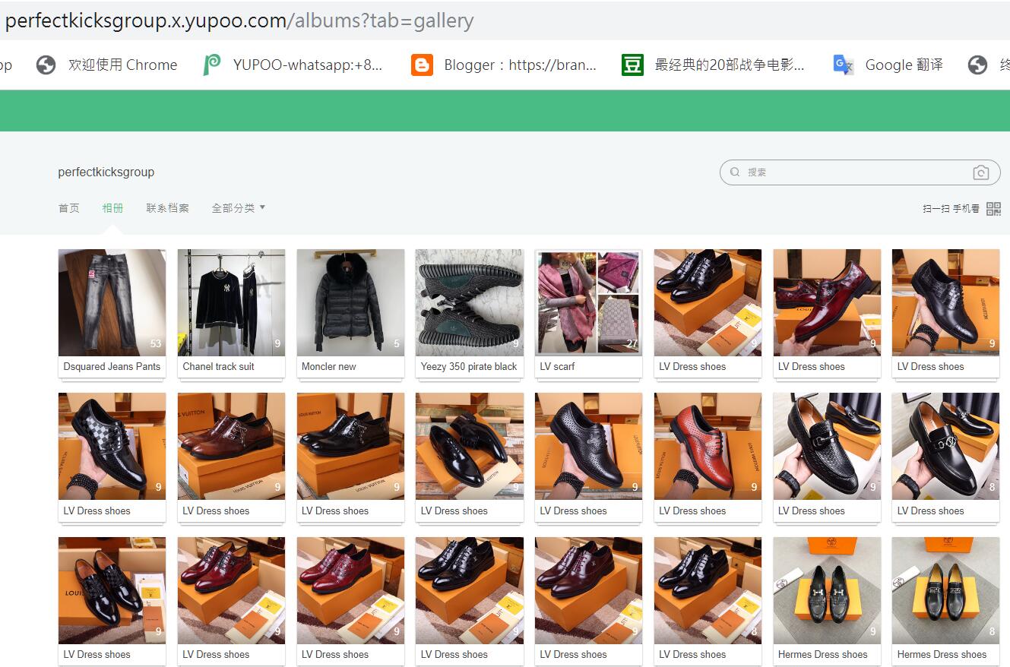Screen dimensions: 1010x667
Task: Click the LV scarf album thumbnail
Action: point(588,302)
